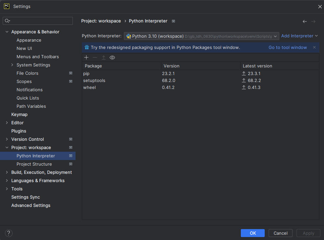Open the Python Interpreter dropdown
Viewport: 324px width, 240px height.
point(201,36)
